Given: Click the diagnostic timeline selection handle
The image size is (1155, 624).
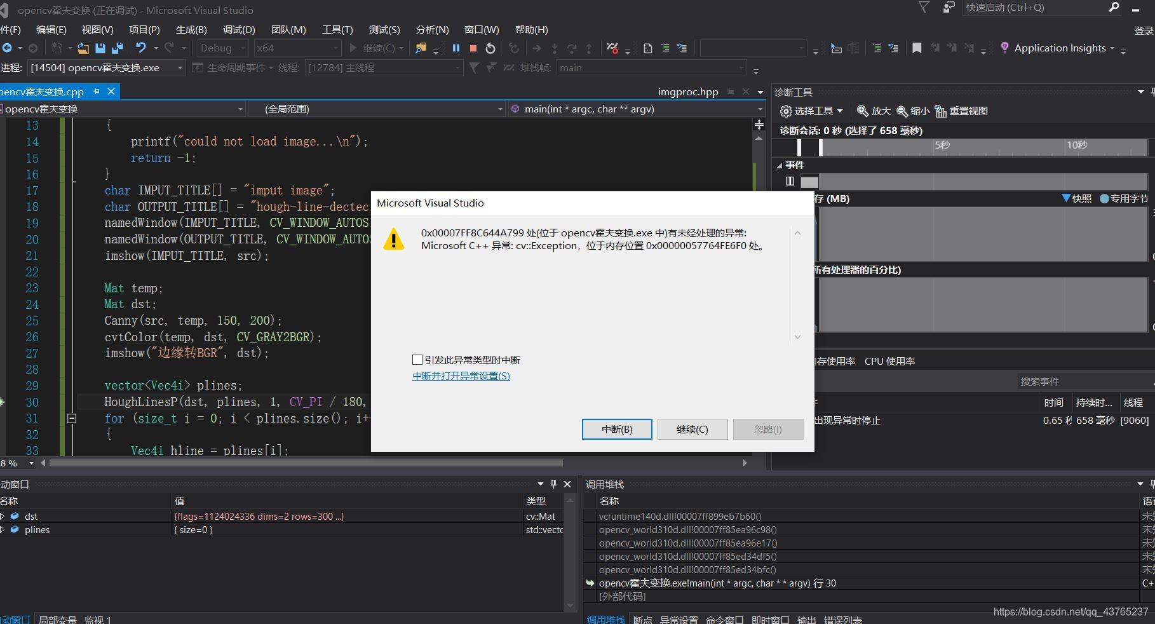Looking at the screenshot, I should pos(821,147).
